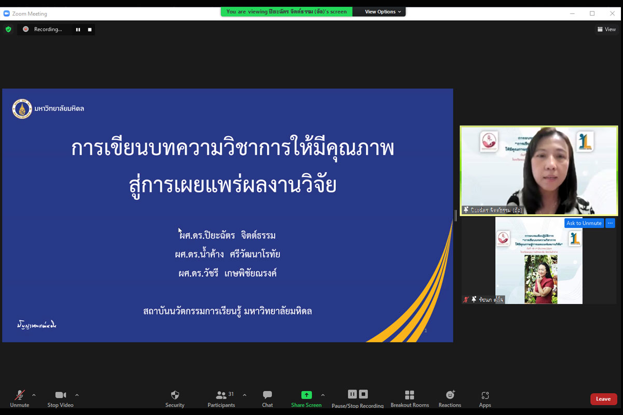Unmute the microphone
The image size is (623, 415).
point(20,395)
